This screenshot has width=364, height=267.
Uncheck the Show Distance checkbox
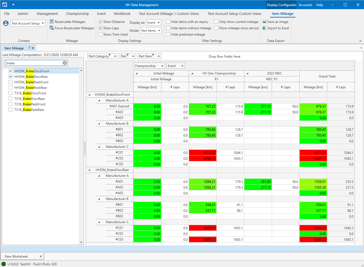coord(100,22)
